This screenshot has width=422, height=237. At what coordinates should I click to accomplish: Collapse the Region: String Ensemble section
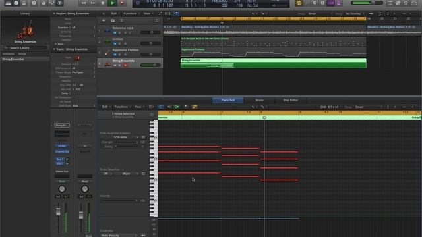point(54,13)
